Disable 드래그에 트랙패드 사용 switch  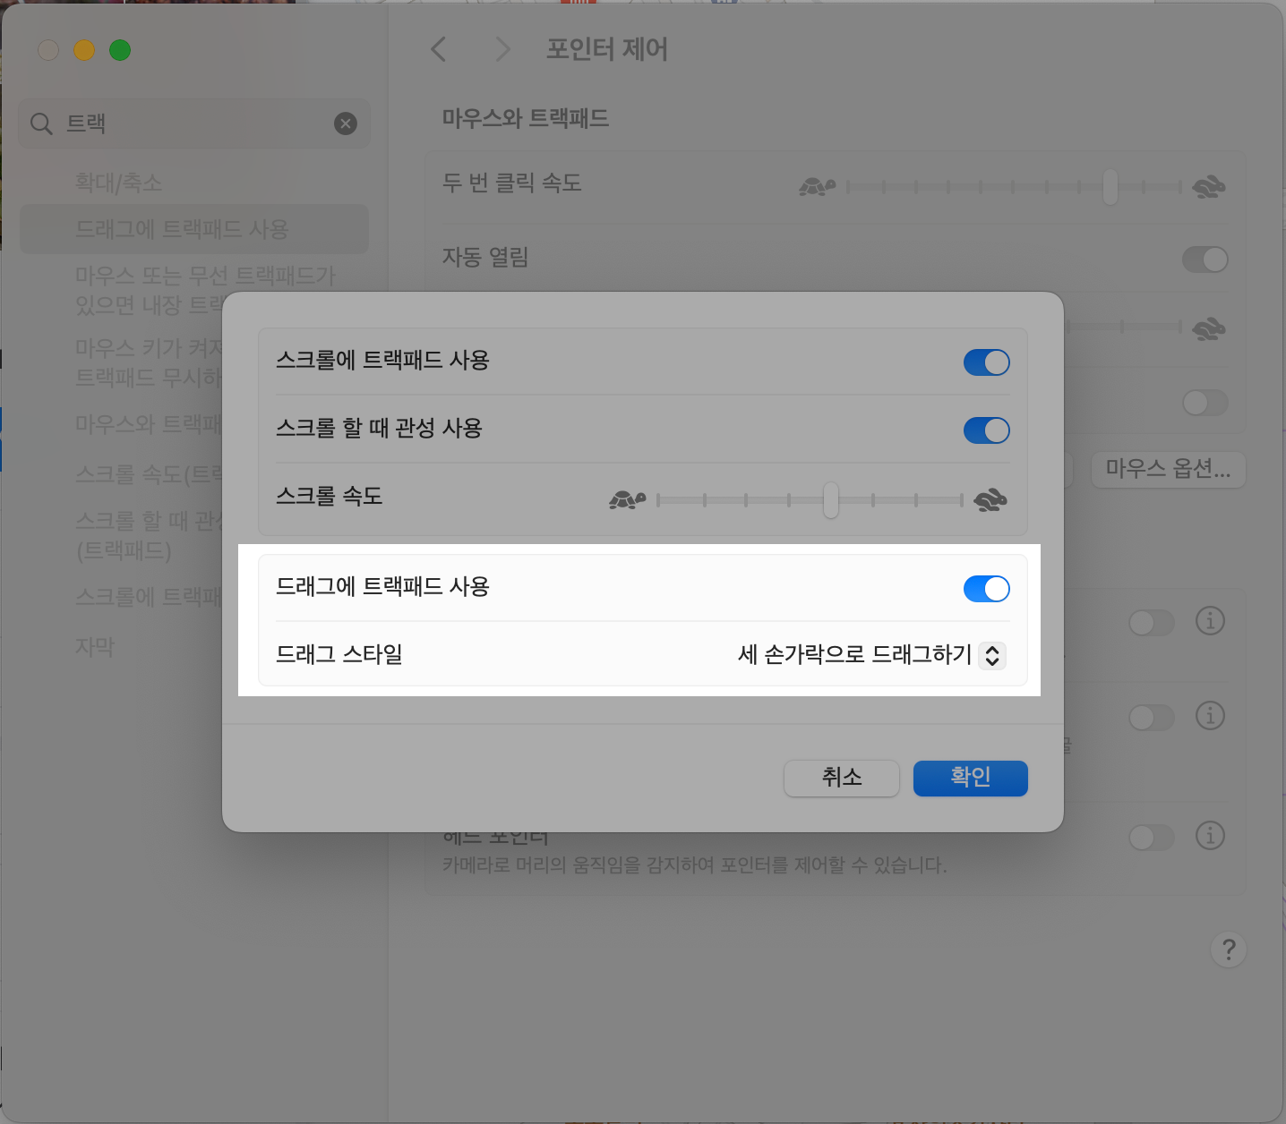pos(986,588)
